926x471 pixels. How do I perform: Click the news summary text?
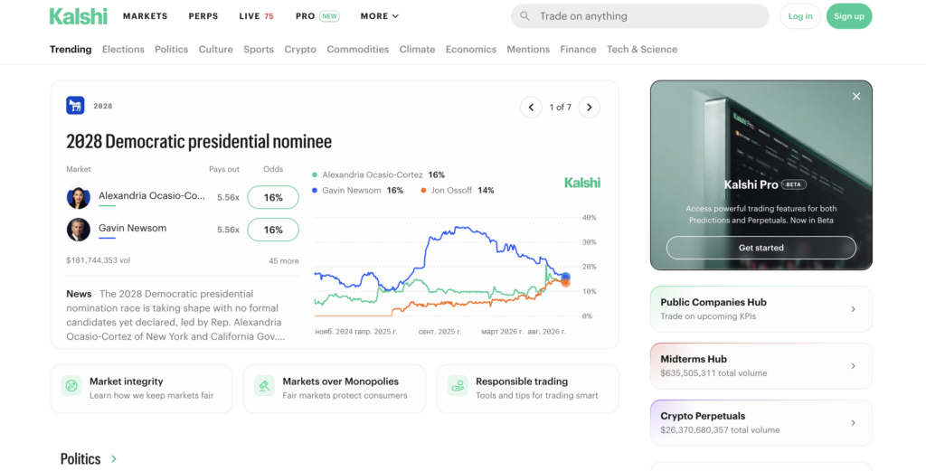point(176,316)
